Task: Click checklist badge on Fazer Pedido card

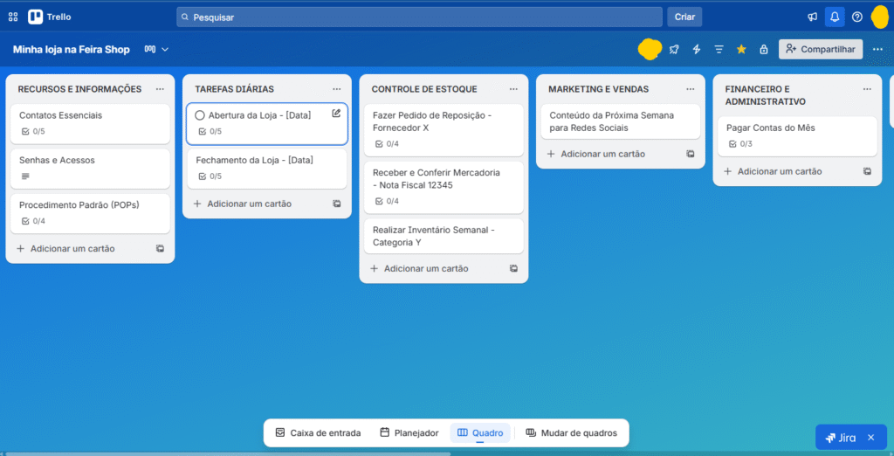Action: click(387, 144)
